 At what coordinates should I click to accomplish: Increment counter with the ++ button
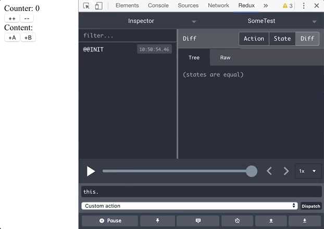pyautogui.click(x=12, y=18)
